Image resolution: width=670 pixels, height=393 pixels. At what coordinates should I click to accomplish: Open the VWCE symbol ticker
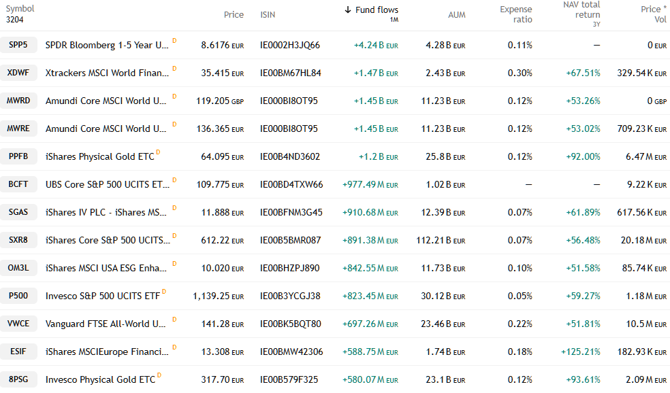click(x=18, y=324)
